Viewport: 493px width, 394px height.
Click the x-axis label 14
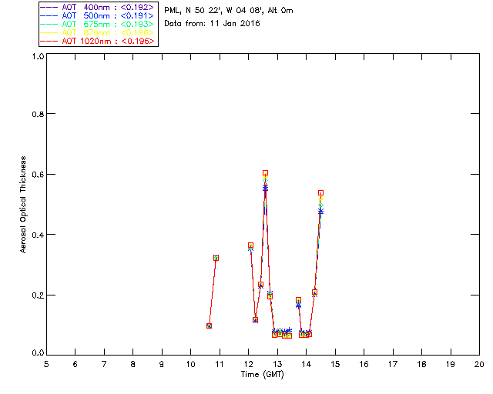(x=307, y=364)
